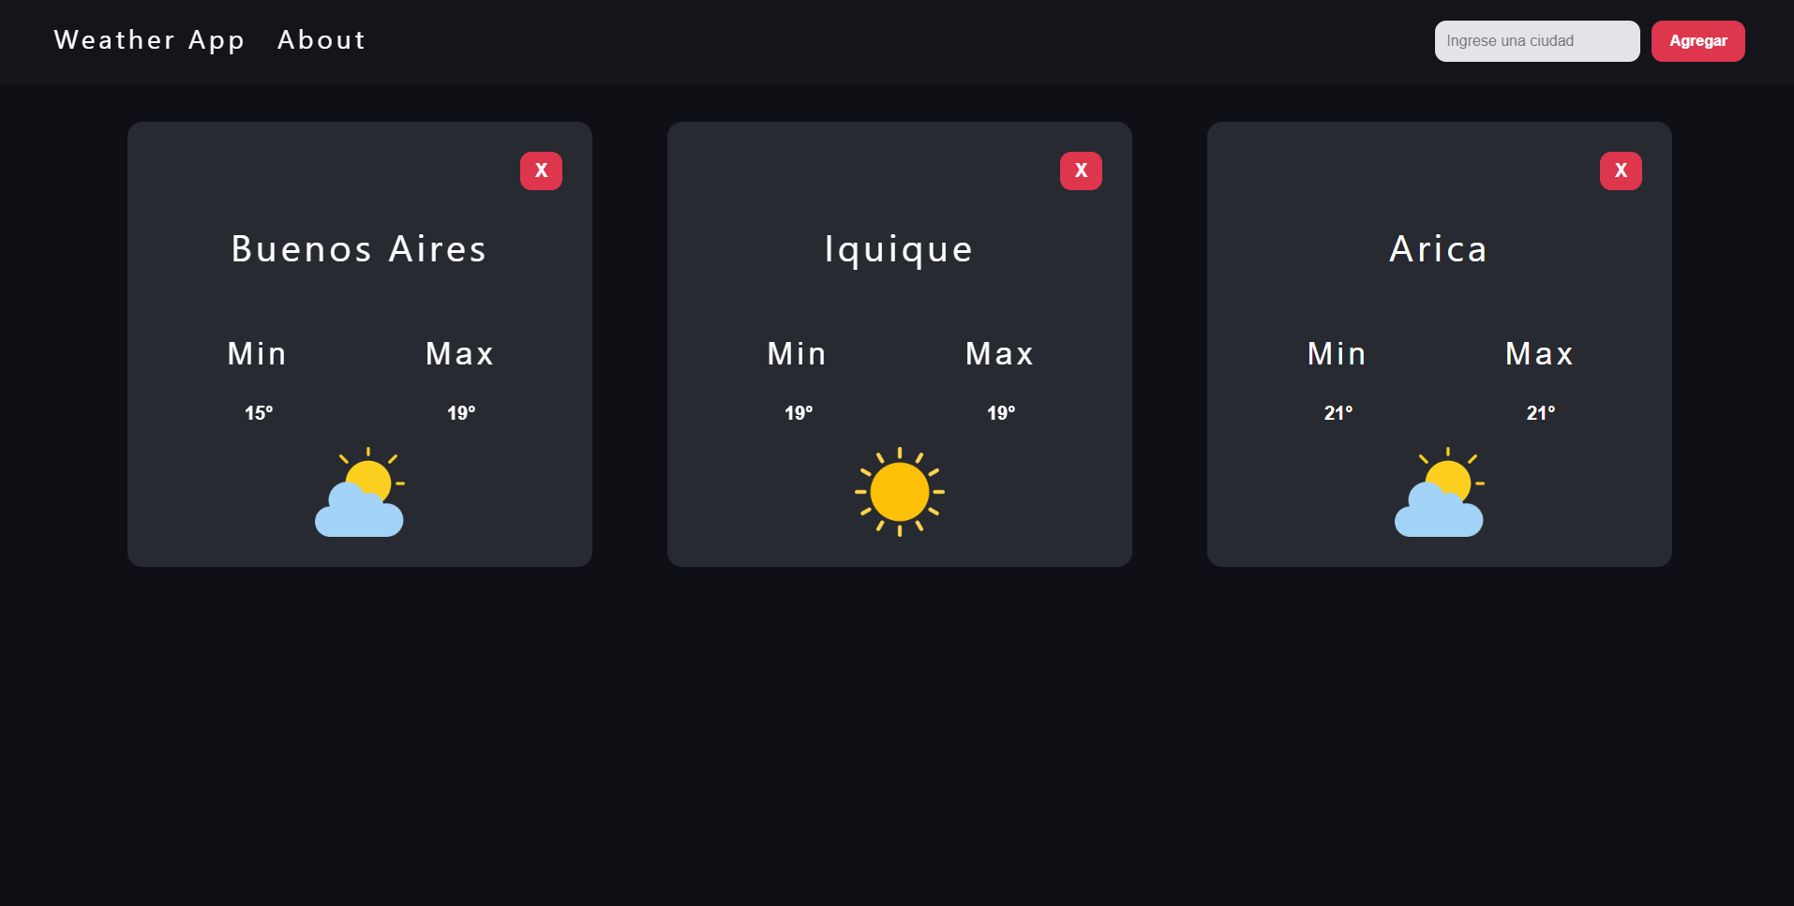
Task: Delete the Iquique card with its X button
Action: (1081, 170)
